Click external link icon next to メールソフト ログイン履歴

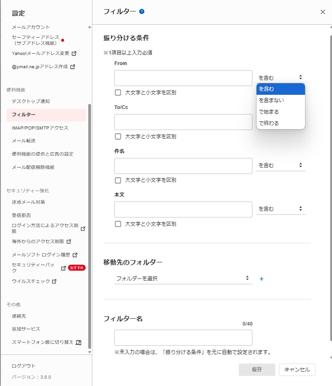pos(75,255)
